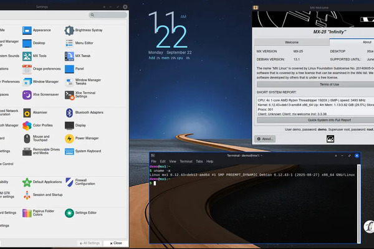Click the Terminal window vertical scrollbar
Viewport: 374px width, 249px height.
coord(358,204)
